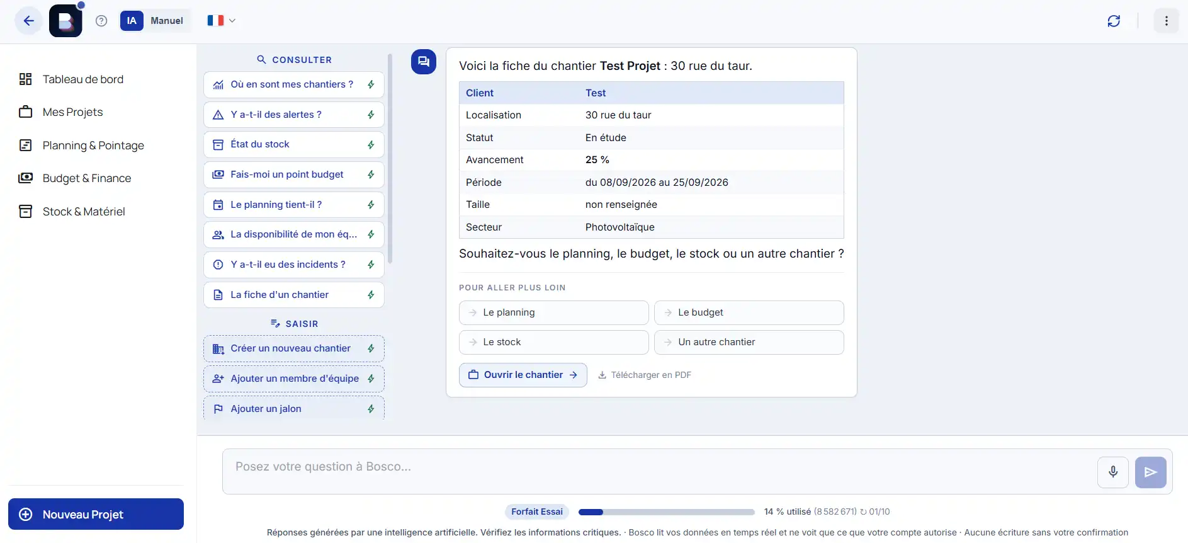The width and height of the screenshot is (1188, 543).
Task: Open the help question mark icon
Action: tap(101, 21)
